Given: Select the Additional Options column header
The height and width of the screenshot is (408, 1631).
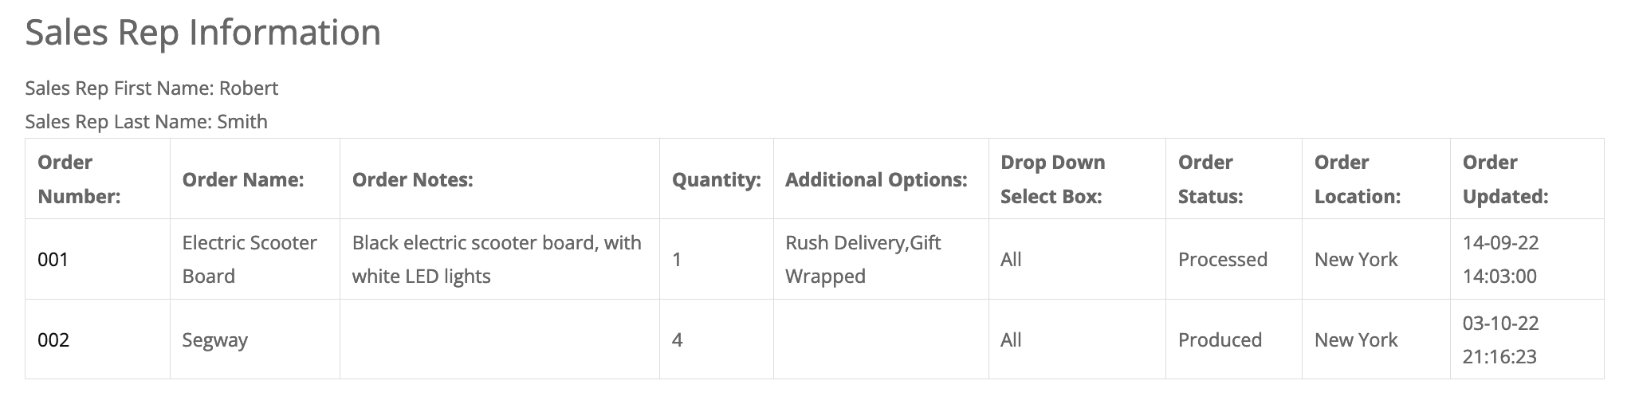Looking at the screenshot, I should coord(876,179).
